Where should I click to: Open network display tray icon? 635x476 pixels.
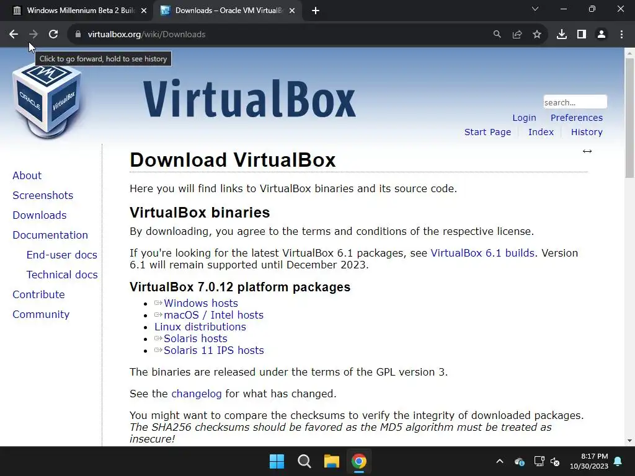pos(539,461)
